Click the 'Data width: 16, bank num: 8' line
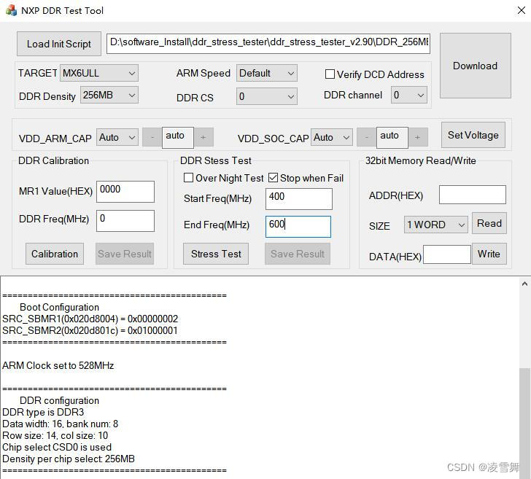This screenshot has width=531, height=479. pos(60,424)
